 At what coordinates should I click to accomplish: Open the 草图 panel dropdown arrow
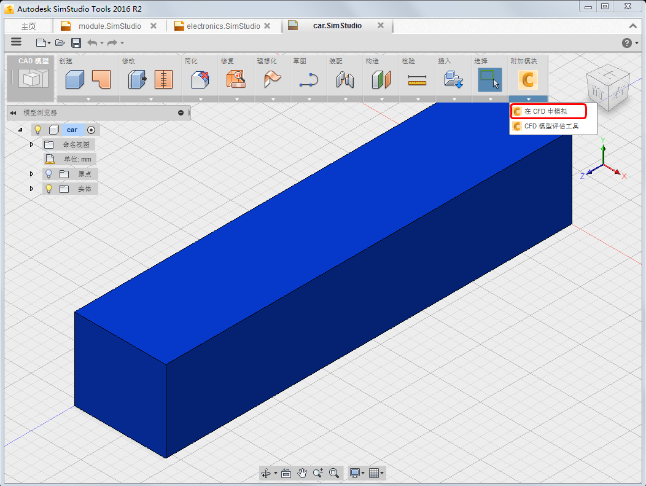[x=309, y=100]
